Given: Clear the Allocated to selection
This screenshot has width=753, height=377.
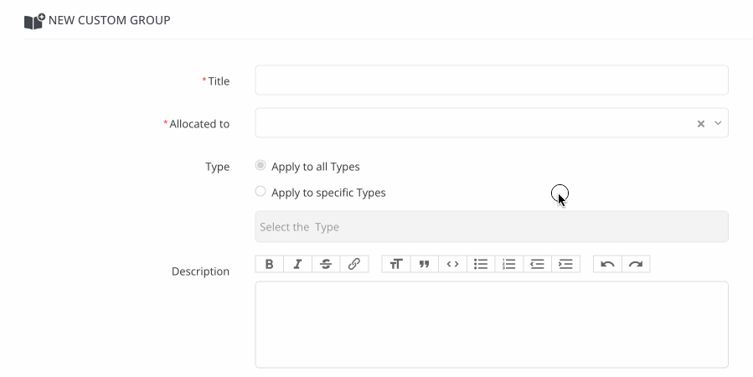Looking at the screenshot, I should pyautogui.click(x=701, y=124).
